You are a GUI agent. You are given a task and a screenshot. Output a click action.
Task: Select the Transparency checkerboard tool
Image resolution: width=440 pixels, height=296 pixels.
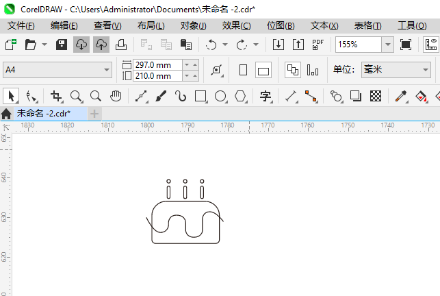[376, 96]
